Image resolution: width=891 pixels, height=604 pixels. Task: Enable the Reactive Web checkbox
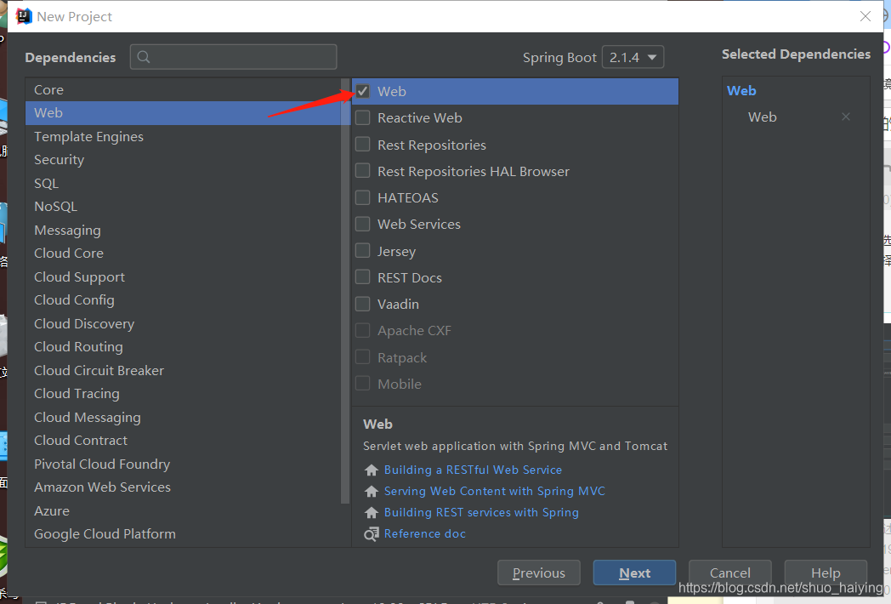click(x=362, y=117)
